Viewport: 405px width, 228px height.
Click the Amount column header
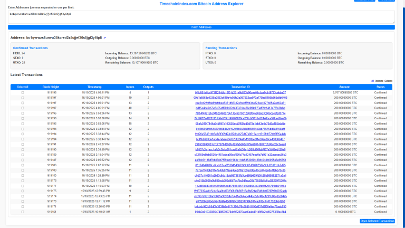344,87
